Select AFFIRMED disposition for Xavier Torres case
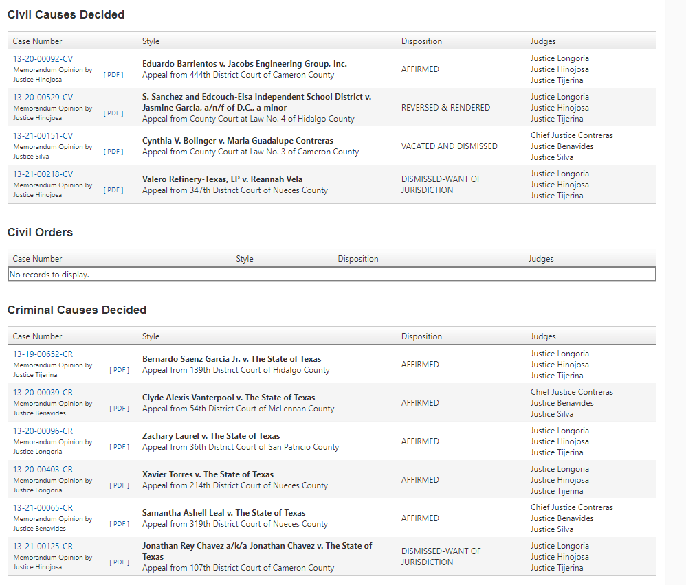Screen dimensions: 686x585 pyautogui.click(x=420, y=480)
